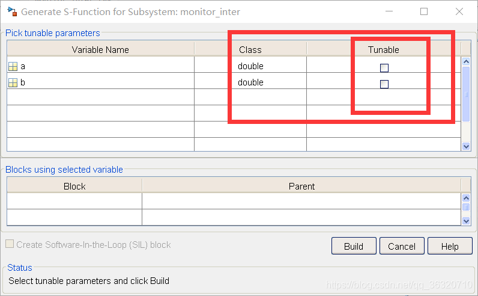This screenshot has height=296, width=478.
Task: Maximize the Generate S-Function dialog
Action: coord(424,11)
